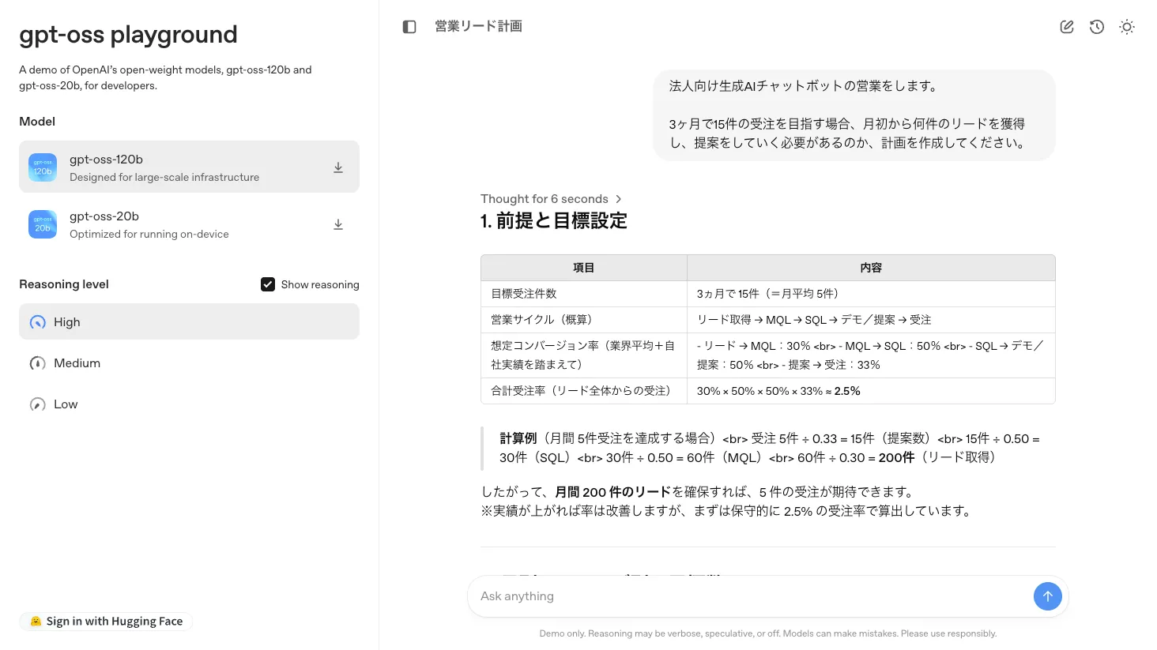The width and height of the screenshot is (1157, 650).
Task: Select Low reasoning level
Action: pos(189,404)
